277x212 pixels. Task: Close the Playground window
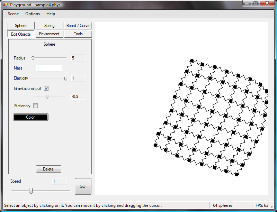pos(267,3)
